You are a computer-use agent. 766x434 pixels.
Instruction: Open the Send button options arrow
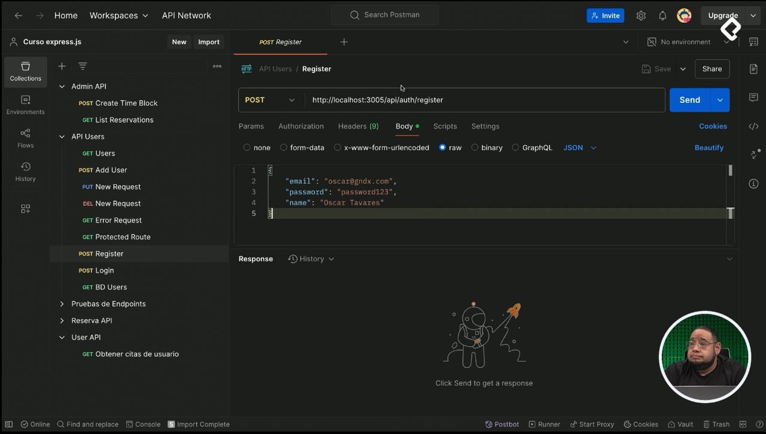pos(720,100)
